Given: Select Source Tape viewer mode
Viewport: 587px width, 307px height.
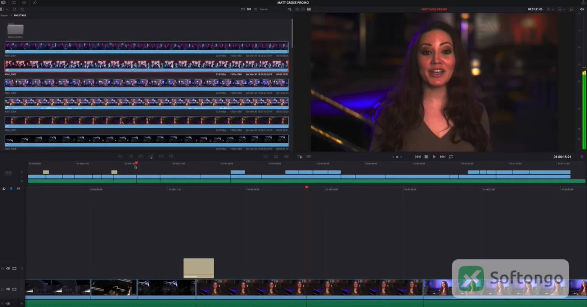Looking at the screenshot, I should pos(303,9).
